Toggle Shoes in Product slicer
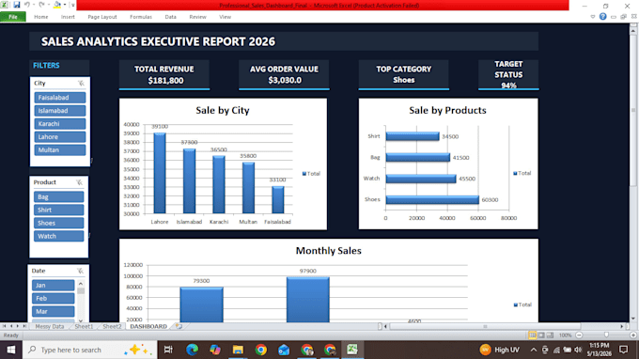639x359 pixels. (58, 223)
